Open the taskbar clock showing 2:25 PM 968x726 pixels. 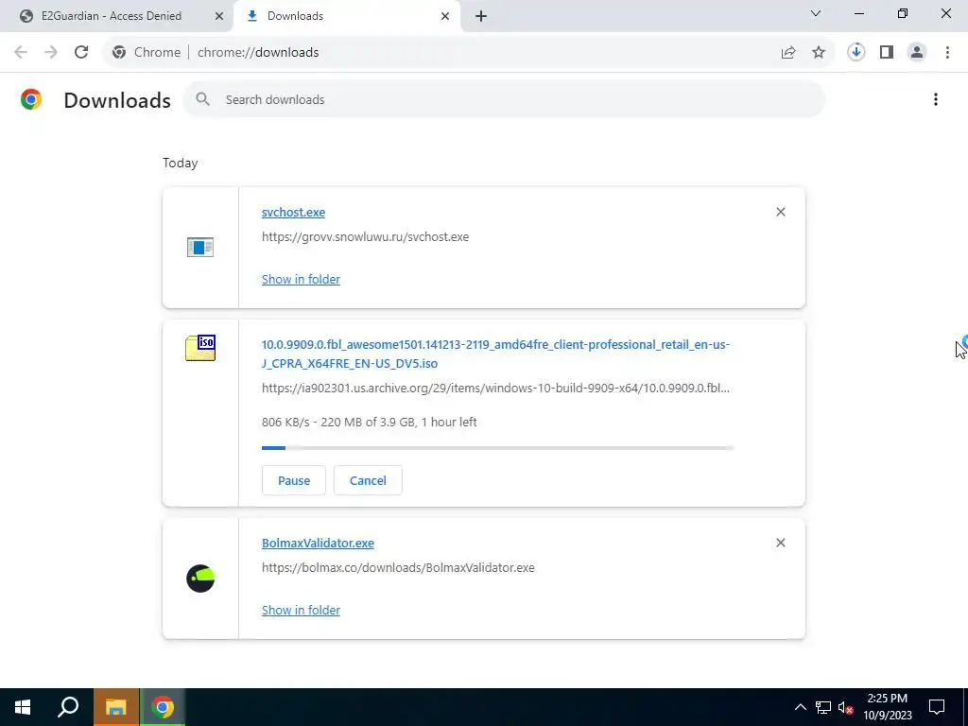pos(888,707)
